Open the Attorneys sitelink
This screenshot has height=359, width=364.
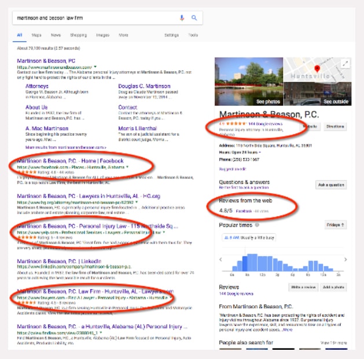point(37,86)
